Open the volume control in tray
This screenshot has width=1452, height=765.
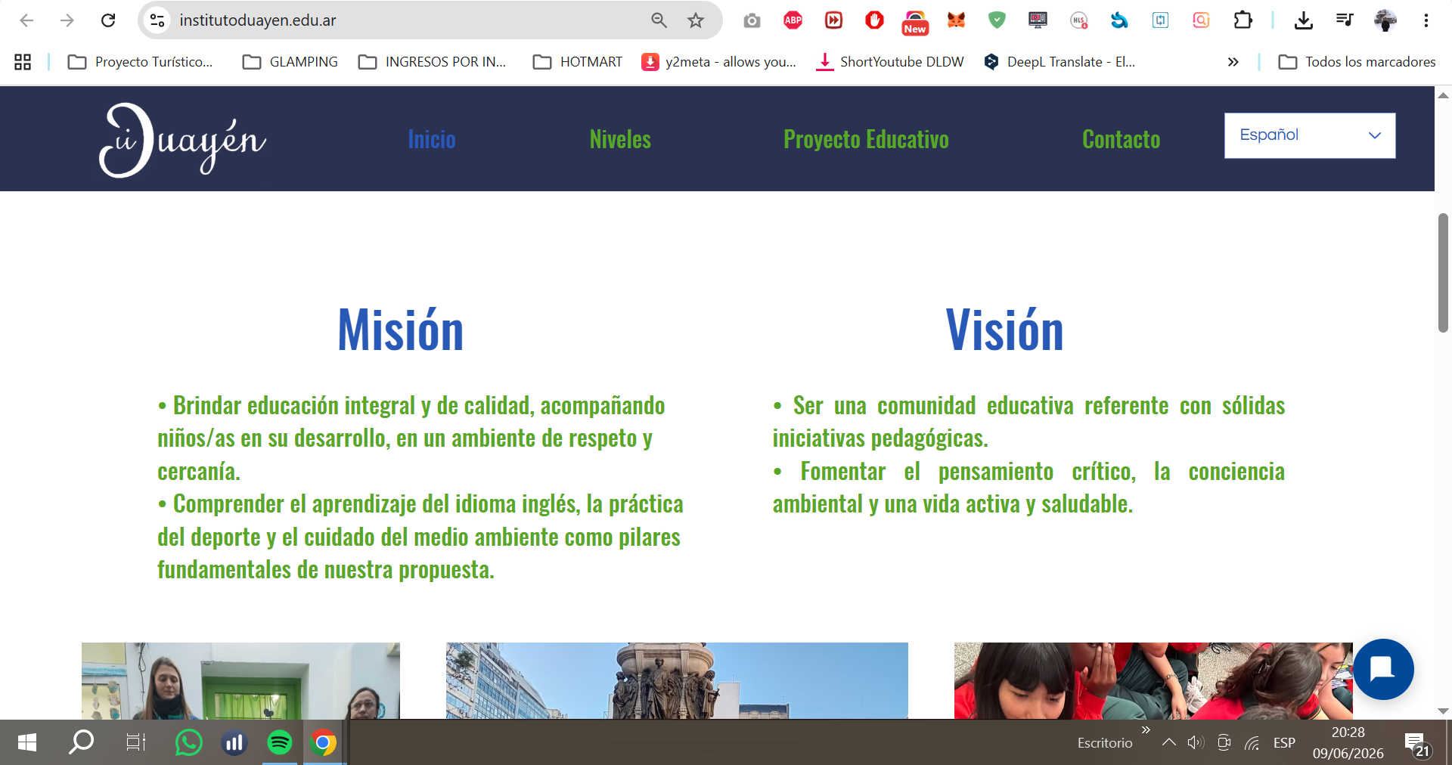pyautogui.click(x=1196, y=742)
